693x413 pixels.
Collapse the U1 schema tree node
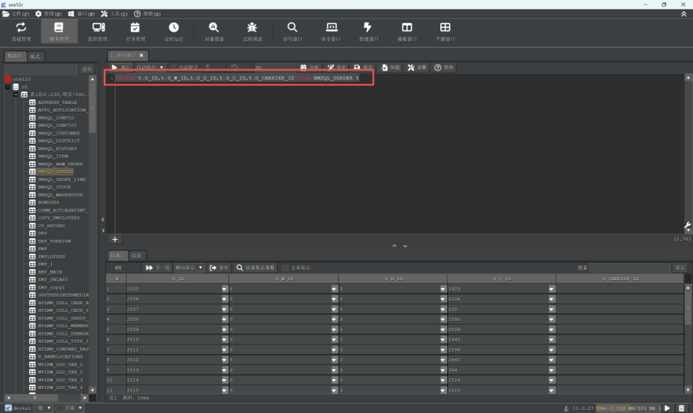(8, 87)
